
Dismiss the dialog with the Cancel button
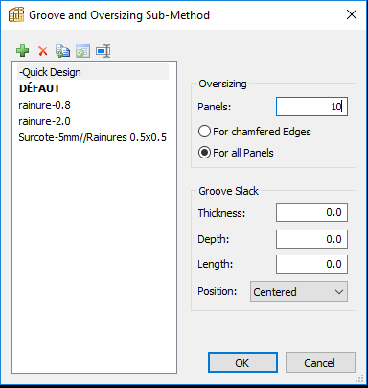(320, 363)
